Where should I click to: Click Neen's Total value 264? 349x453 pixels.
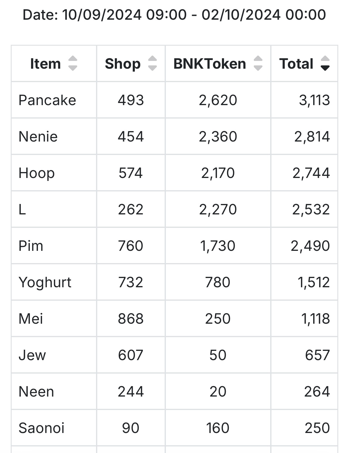(x=317, y=391)
